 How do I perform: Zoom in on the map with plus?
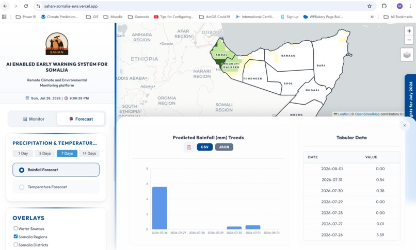click(x=409, y=31)
